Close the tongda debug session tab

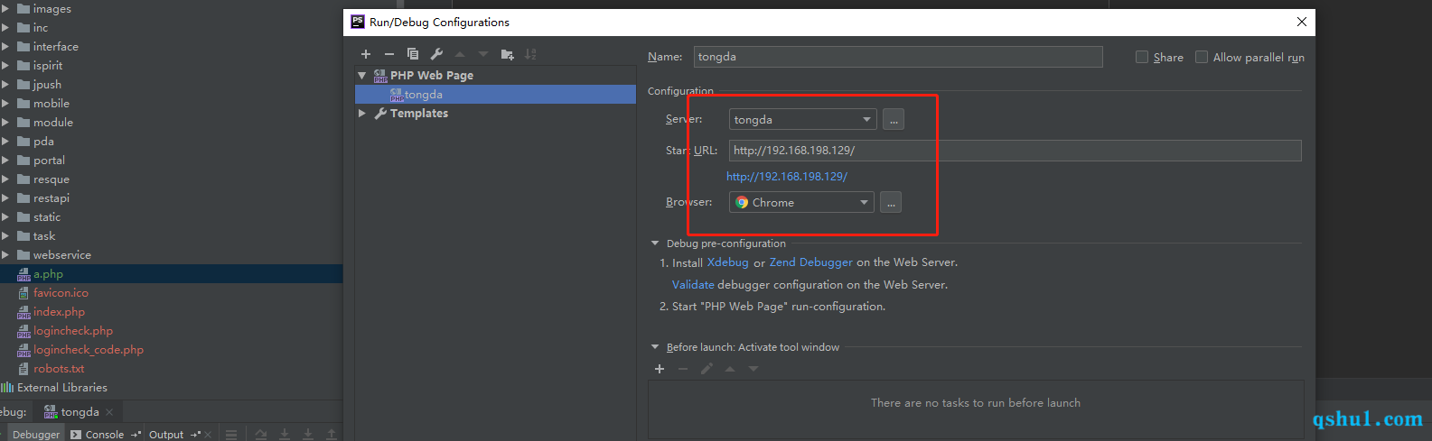tap(109, 412)
